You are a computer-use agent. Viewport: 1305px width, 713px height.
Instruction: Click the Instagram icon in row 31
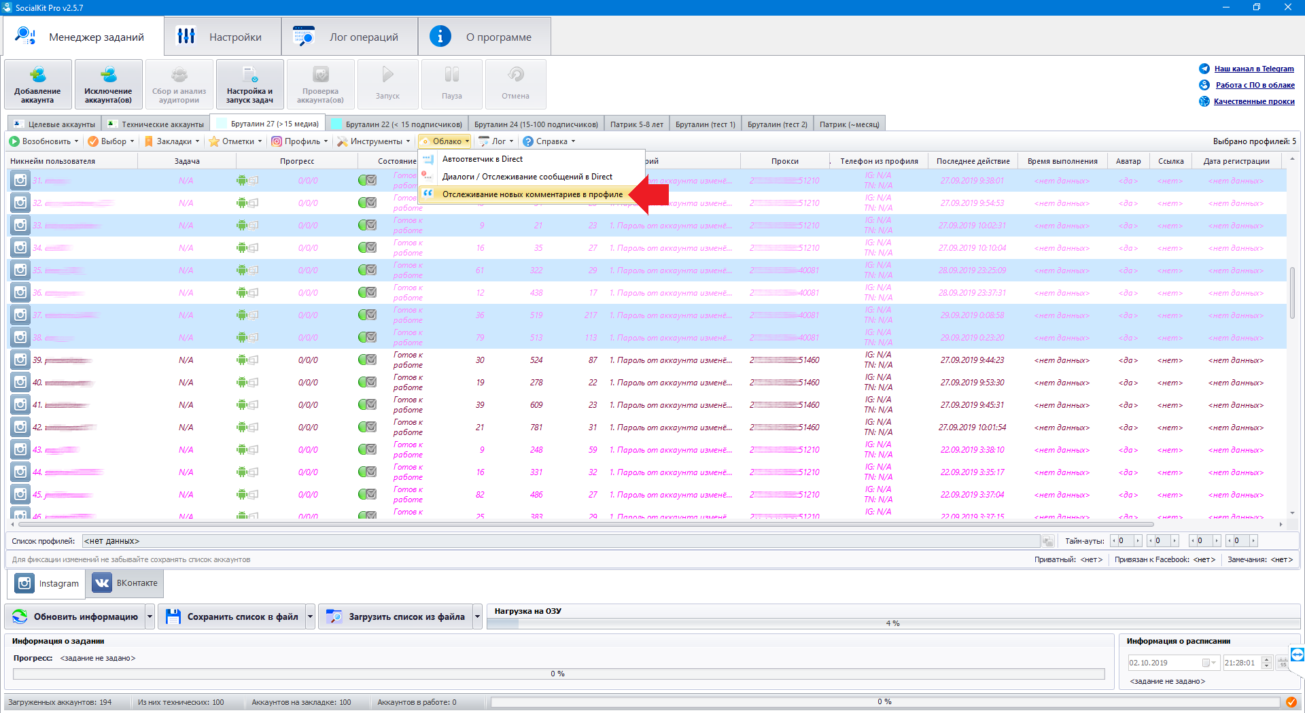pyautogui.click(x=20, y=180)
